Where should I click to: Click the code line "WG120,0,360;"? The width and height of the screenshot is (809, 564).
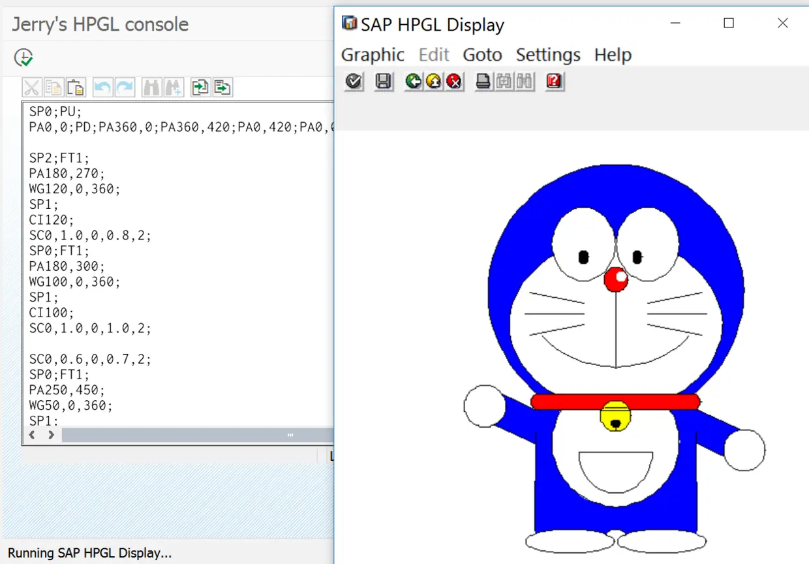(x=75, y=189)
